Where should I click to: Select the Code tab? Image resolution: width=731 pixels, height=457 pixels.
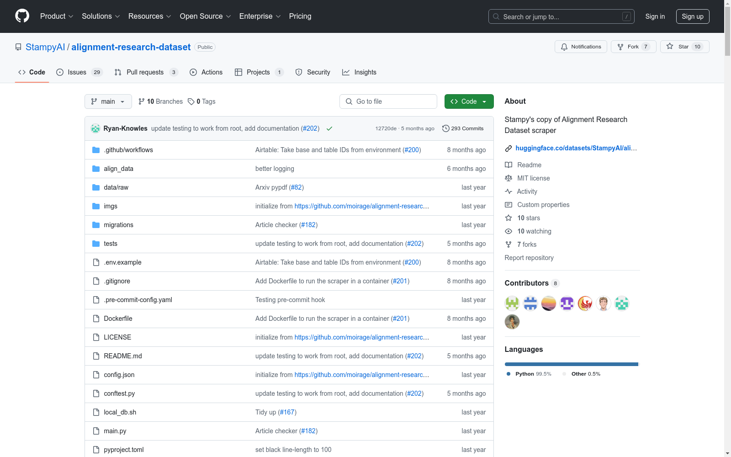[32, 72]
